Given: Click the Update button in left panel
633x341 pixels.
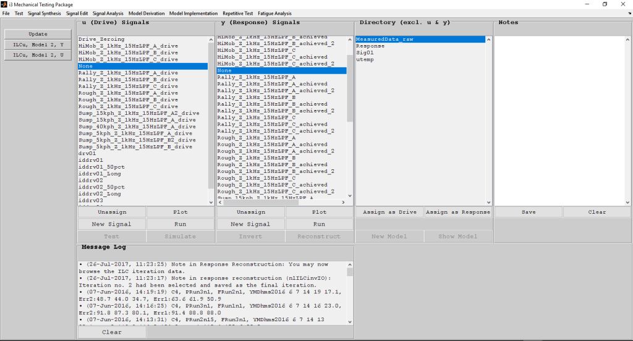Looking at the screenshot, I should (x=37, y=34).
